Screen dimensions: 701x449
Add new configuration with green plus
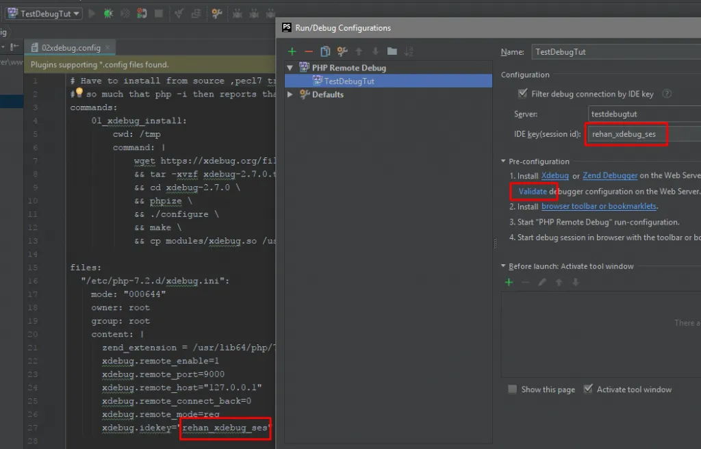pos(292,51)
